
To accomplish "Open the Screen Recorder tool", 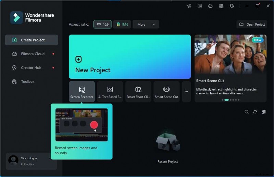I will 82,92.
